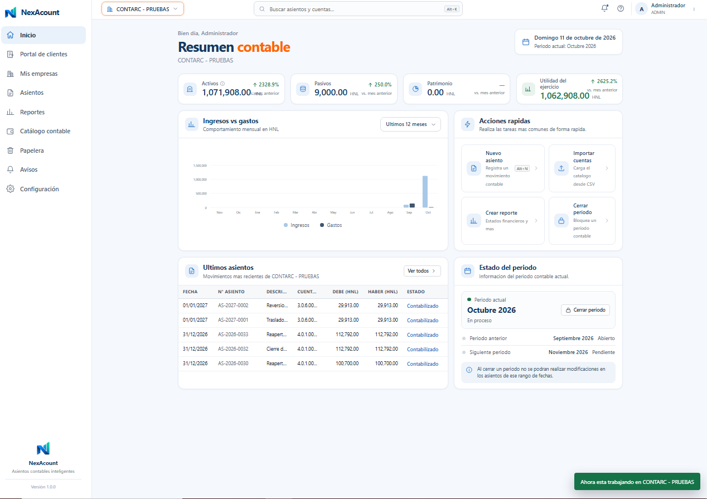Viewport: 707px width, 499px height.
Task: Click the FECHA column header
Action: [x=190, y=292]
